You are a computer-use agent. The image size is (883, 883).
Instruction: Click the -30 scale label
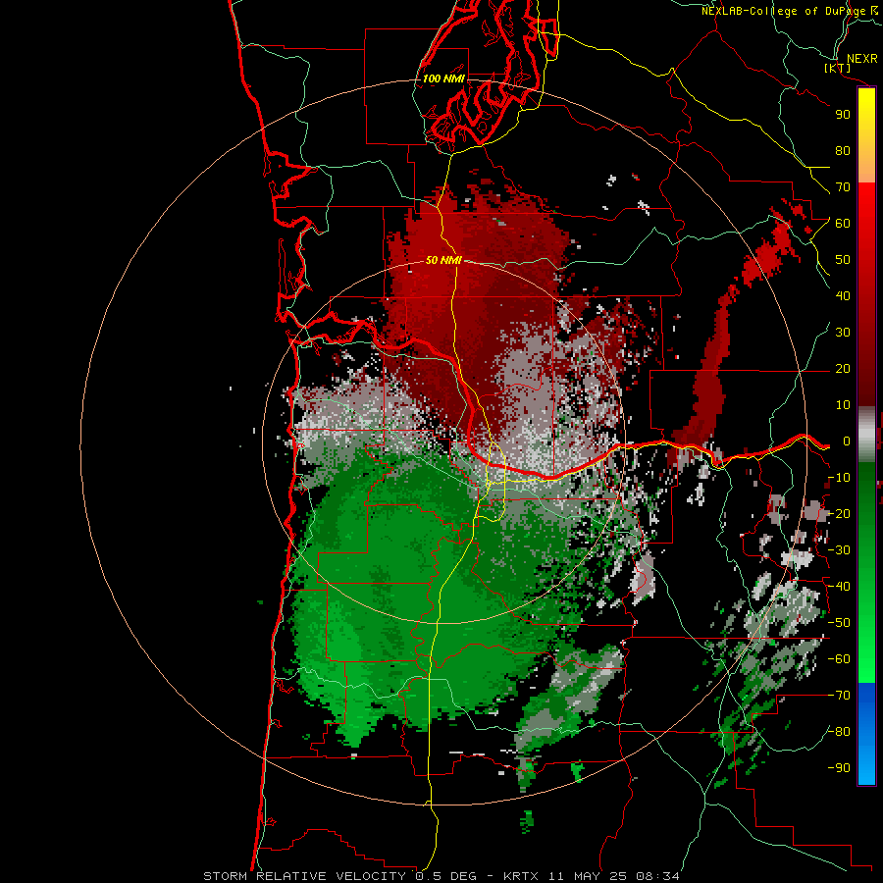[839, 550]
